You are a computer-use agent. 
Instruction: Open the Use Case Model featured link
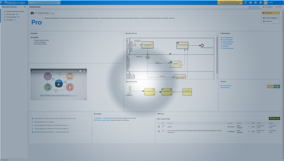point(227,40)
